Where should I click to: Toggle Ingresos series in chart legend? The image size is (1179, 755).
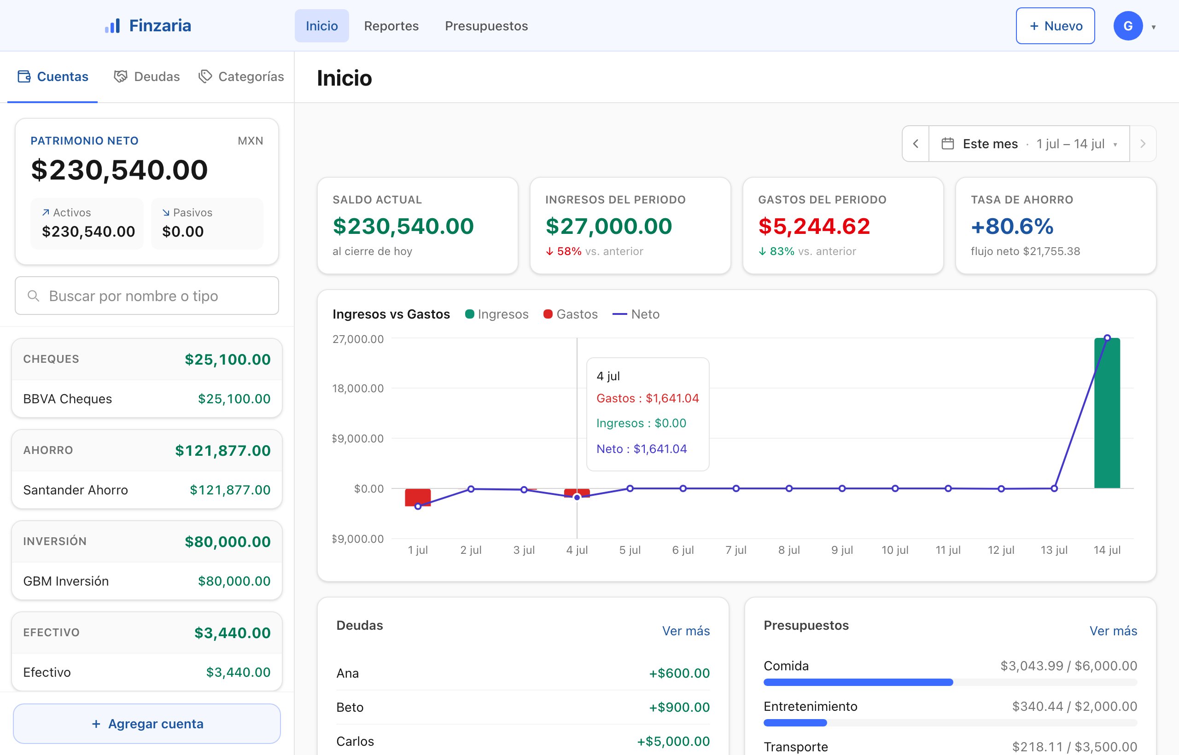[x=496, y=314]
